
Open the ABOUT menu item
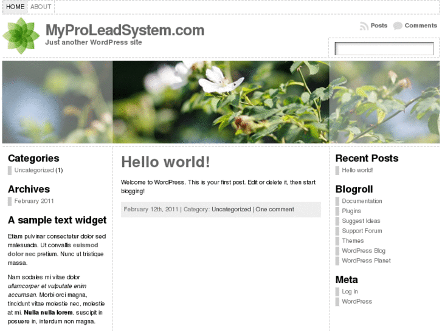[x=41, y=7]
